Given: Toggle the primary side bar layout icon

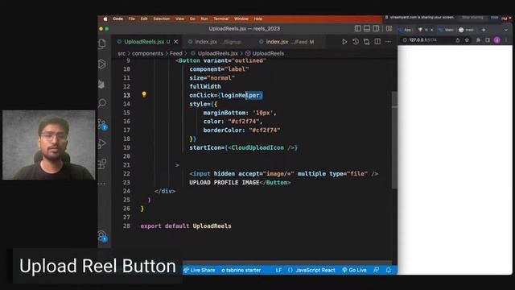Looking at the screenshot, I should tap(357, 29).
